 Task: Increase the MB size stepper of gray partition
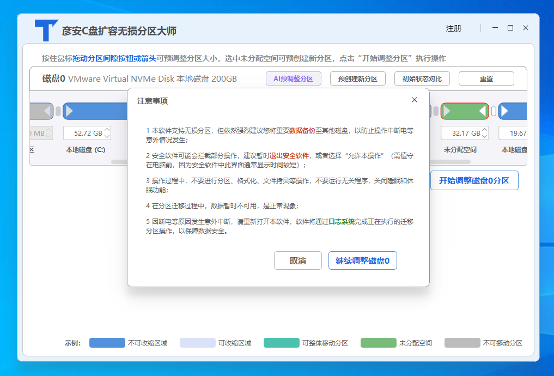click(49, 130)
